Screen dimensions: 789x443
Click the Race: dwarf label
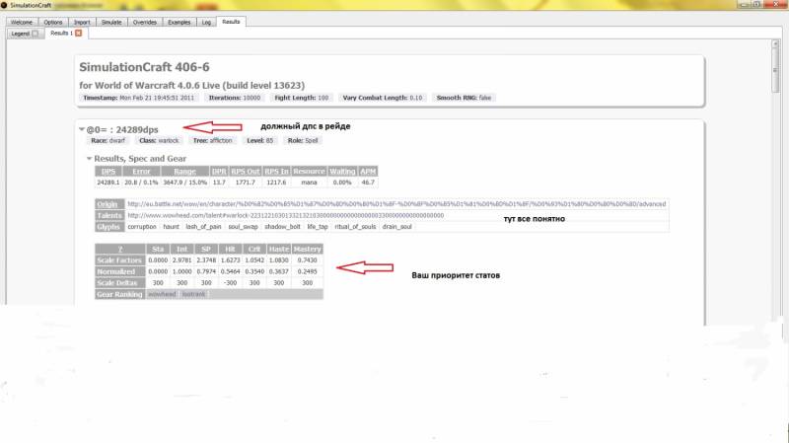[x=108, y=140]
